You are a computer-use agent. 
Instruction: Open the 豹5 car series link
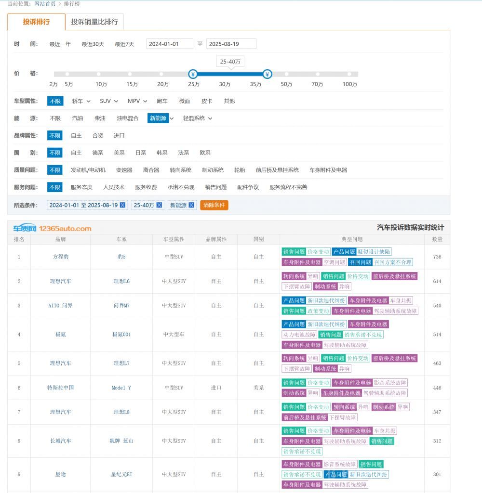[121, 257]
